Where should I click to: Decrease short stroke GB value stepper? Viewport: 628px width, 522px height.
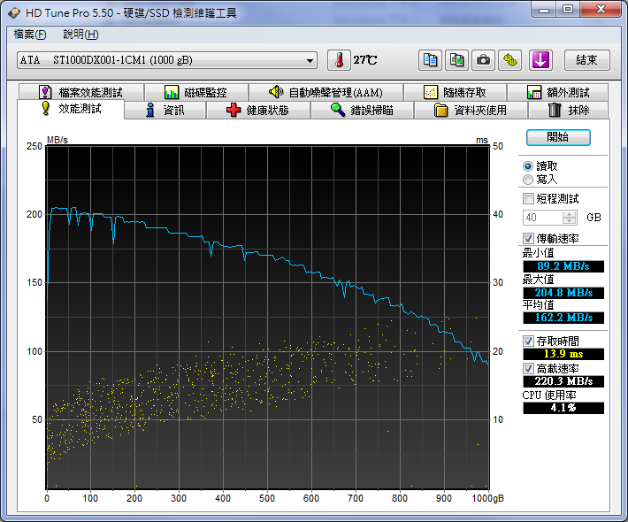point(569,221)
